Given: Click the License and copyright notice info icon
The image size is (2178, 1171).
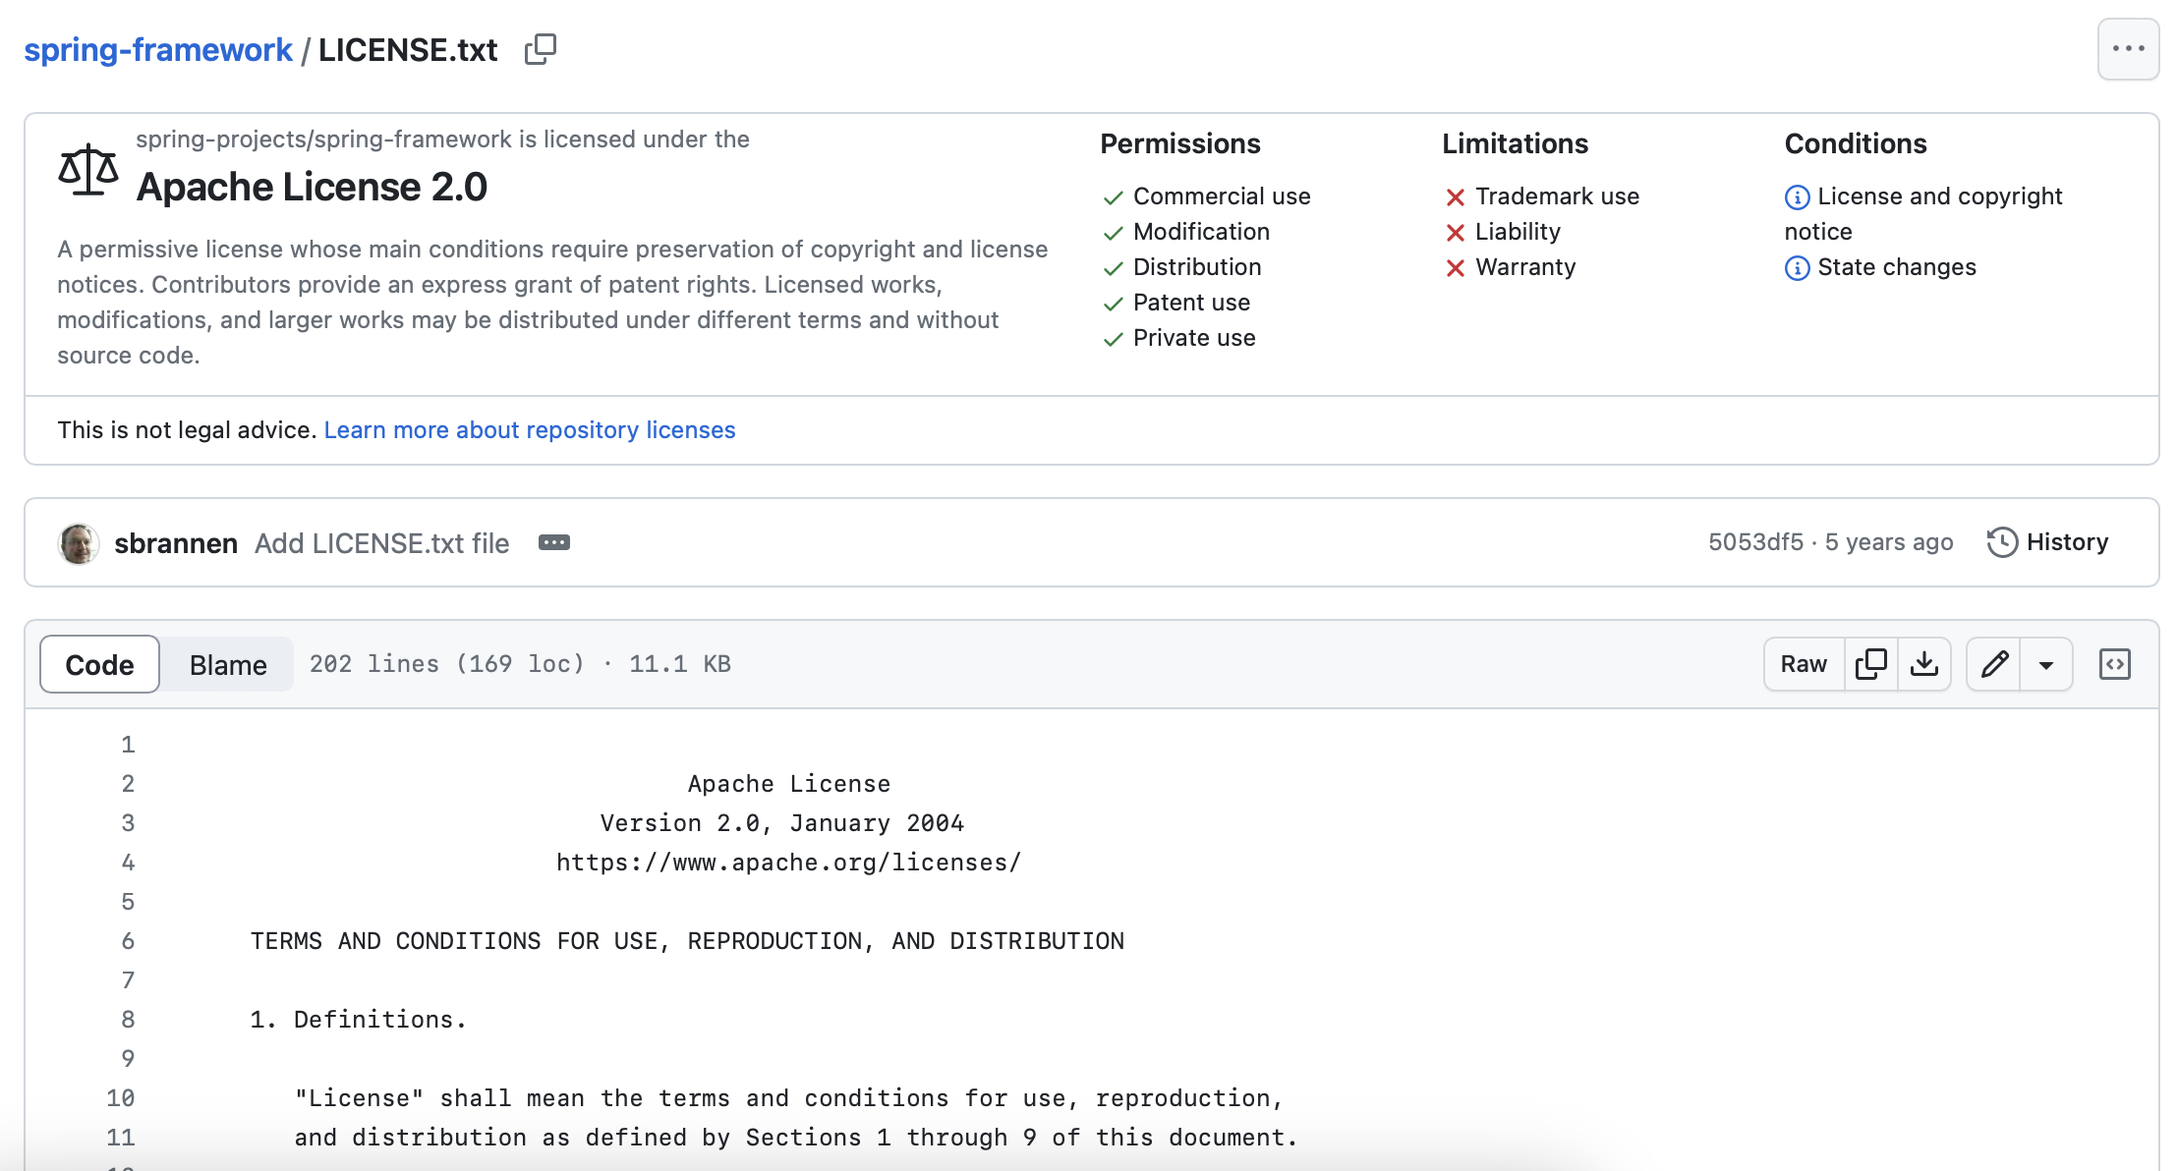Looking at the screenshot, I should pos(1797,197).
